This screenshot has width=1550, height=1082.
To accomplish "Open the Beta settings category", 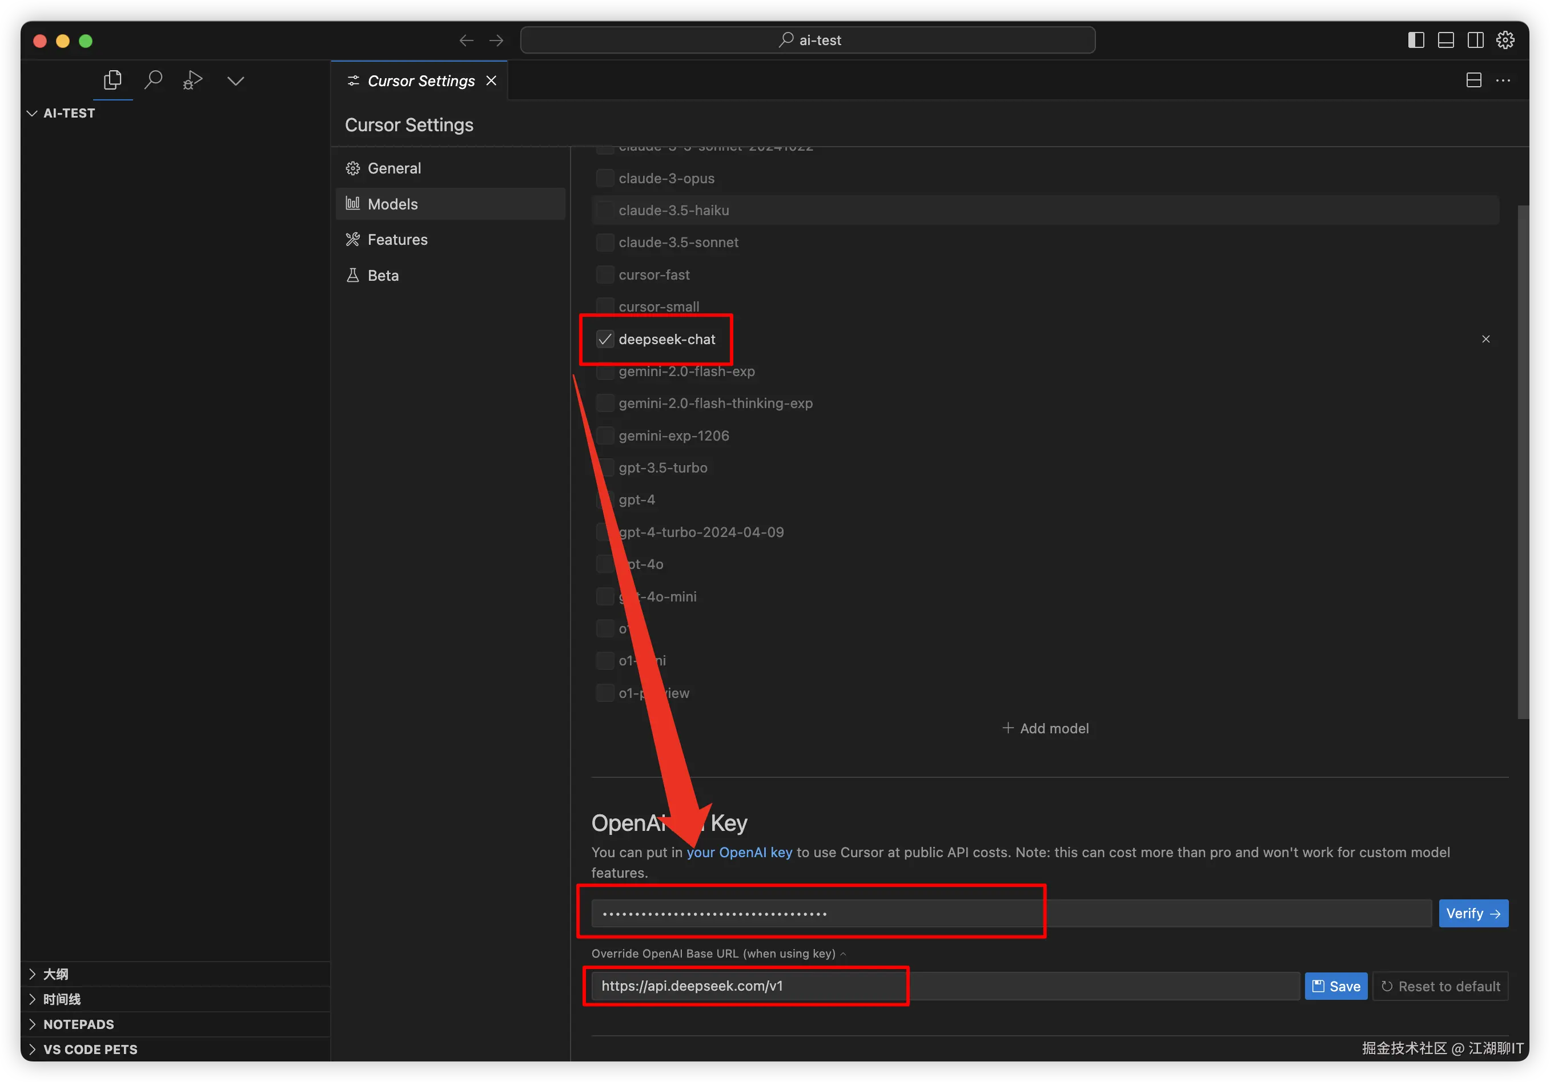I will coord(383,275).
